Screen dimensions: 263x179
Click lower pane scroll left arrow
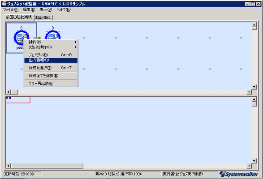(x=8, y=166)
